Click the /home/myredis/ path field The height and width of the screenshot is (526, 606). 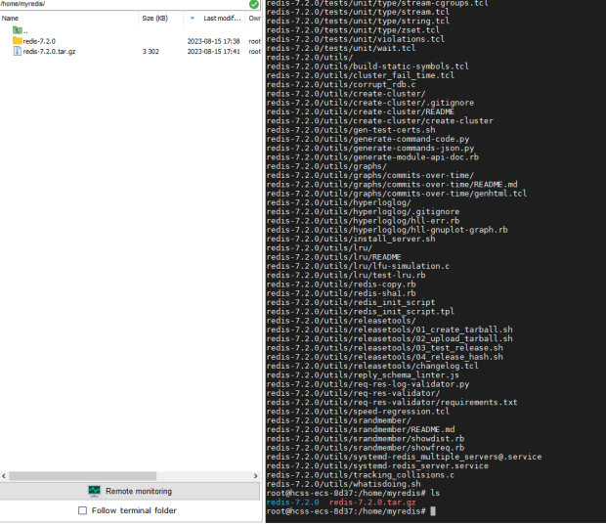point(124,4)
